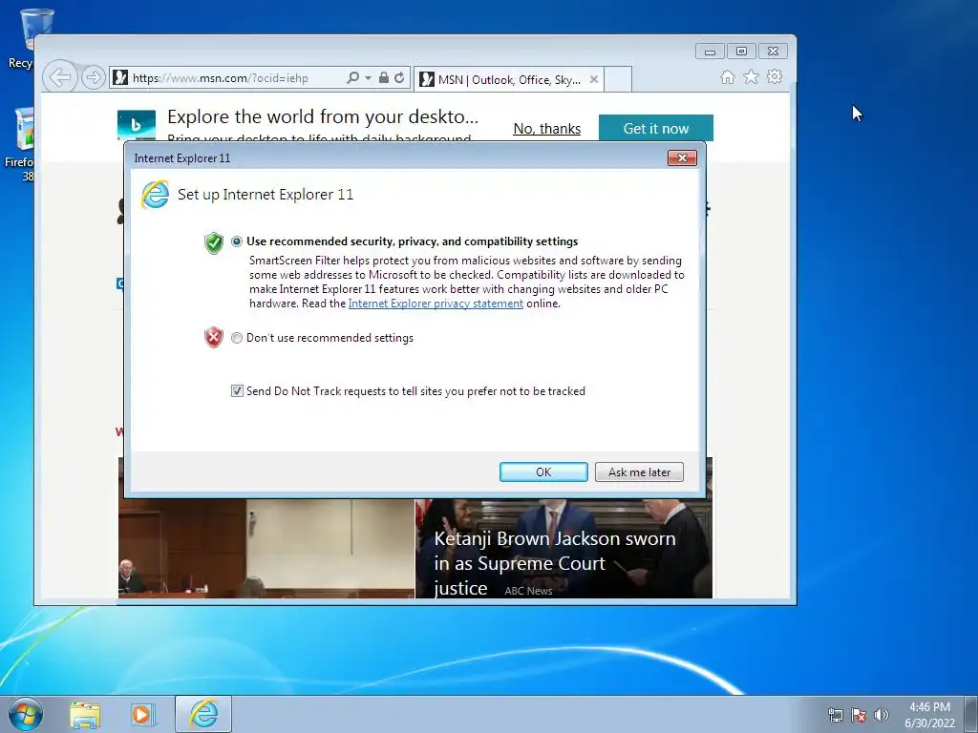978x733 pixels.
Task: Click No, thanks link on banner
Action: coord(547,129)
